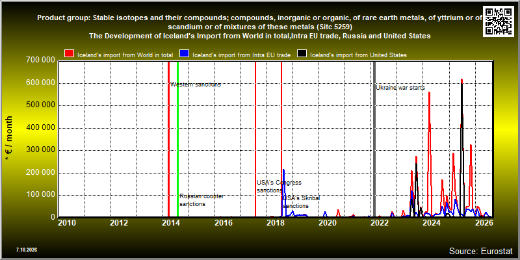Click the subtitle 'The Development of Iceland's Import'
The width and height of the screenshot is (520, 260).
[259, 36]
